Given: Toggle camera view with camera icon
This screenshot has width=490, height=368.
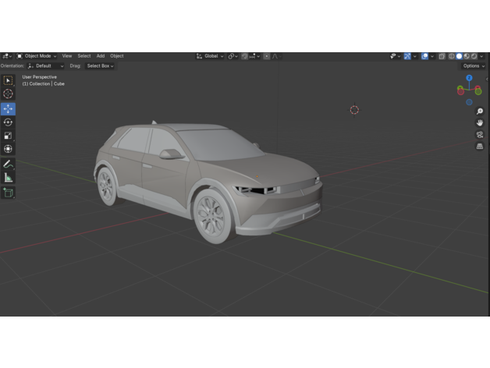Looking at the screenshot, I should (x=480, y=134).
